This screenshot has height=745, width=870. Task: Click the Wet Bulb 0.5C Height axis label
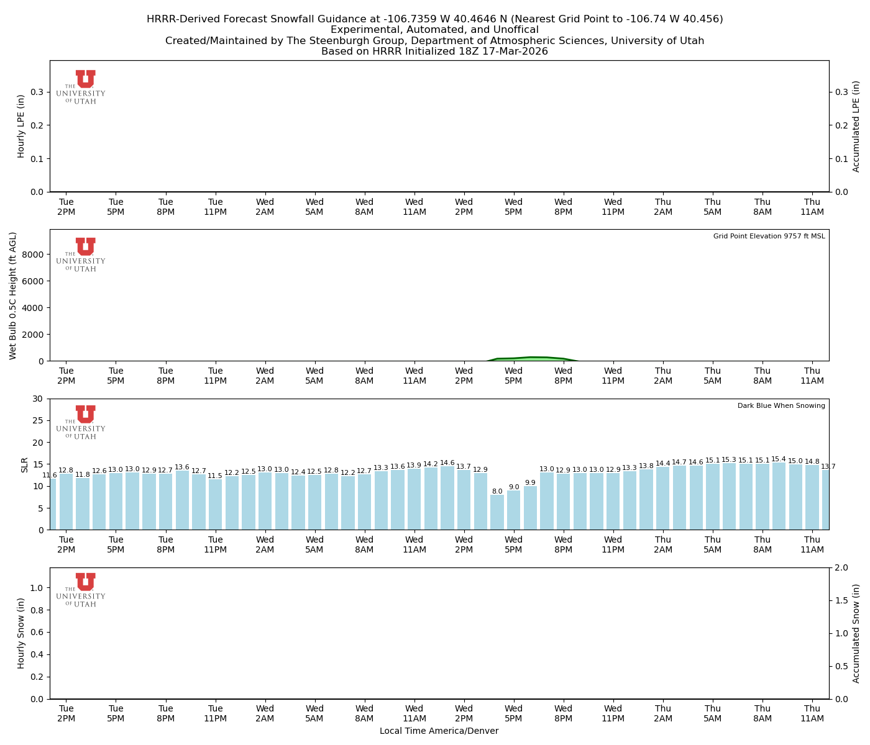coord(13,296)
